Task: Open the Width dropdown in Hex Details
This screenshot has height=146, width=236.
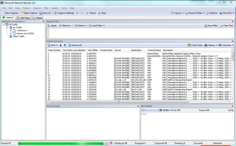Action: (x=165, y=110)
